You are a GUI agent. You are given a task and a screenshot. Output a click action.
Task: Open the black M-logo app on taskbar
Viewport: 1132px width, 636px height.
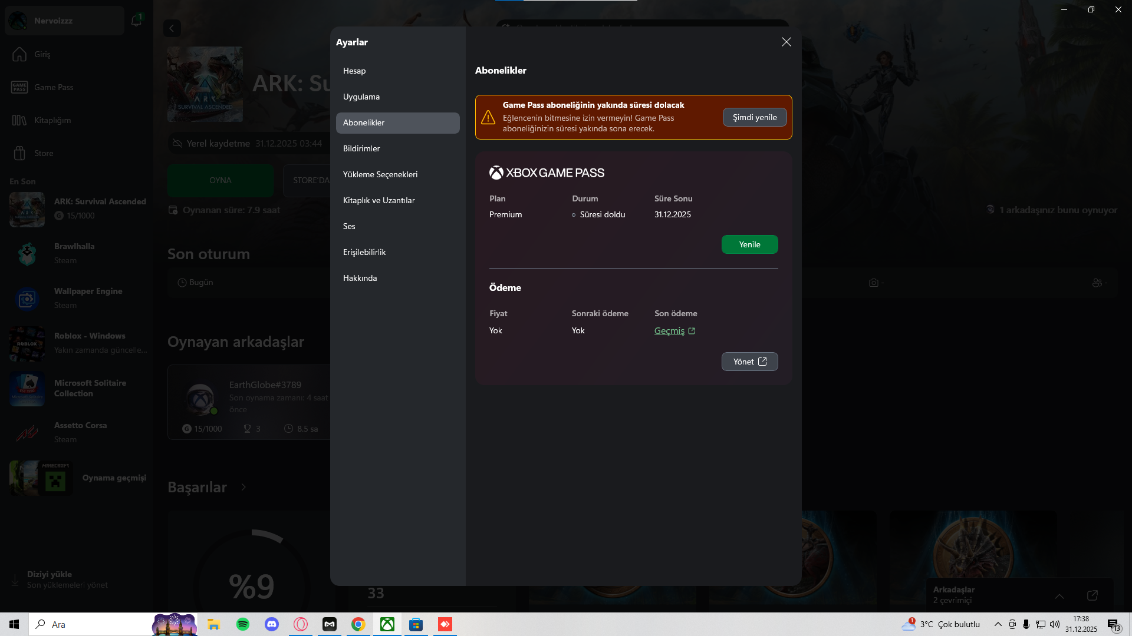(x=330, y=624)
